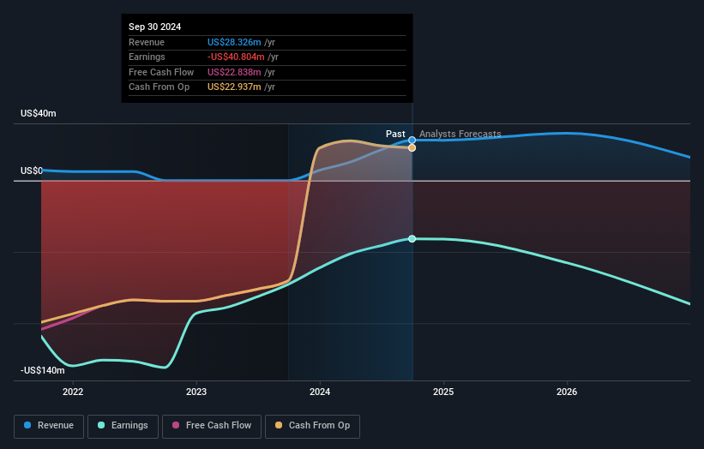Image resolution: width=704 pixels, height=449 pixels.
Task: Toggle the Earnings series in legend
Action: [123, 426]
